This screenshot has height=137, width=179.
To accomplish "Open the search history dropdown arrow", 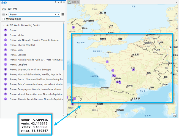I will [59, 14].
